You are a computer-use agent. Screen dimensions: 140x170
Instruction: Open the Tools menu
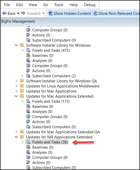click(x=59, y=5)
